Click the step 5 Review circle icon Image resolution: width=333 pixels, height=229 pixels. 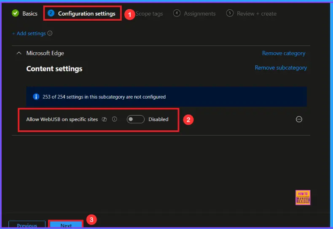tap(230, 13)
